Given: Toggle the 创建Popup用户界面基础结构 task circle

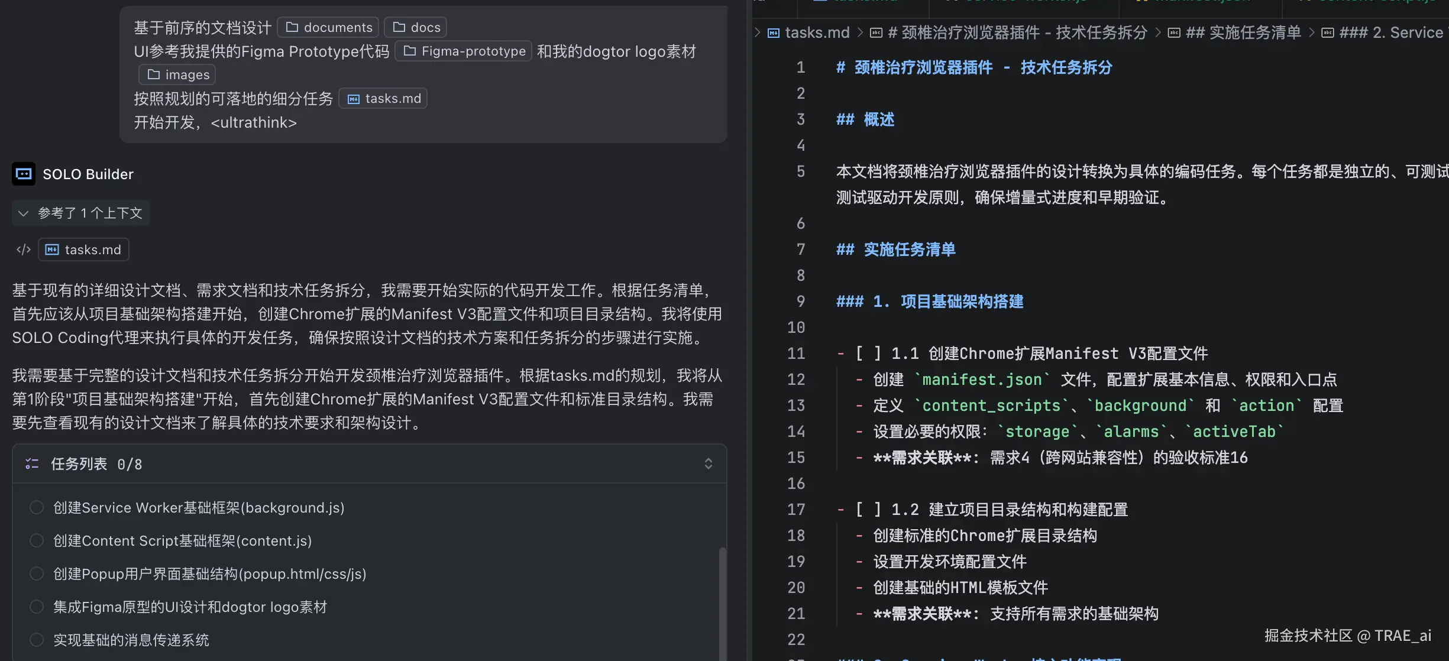Looking at the screenshot, I should 37,574.
